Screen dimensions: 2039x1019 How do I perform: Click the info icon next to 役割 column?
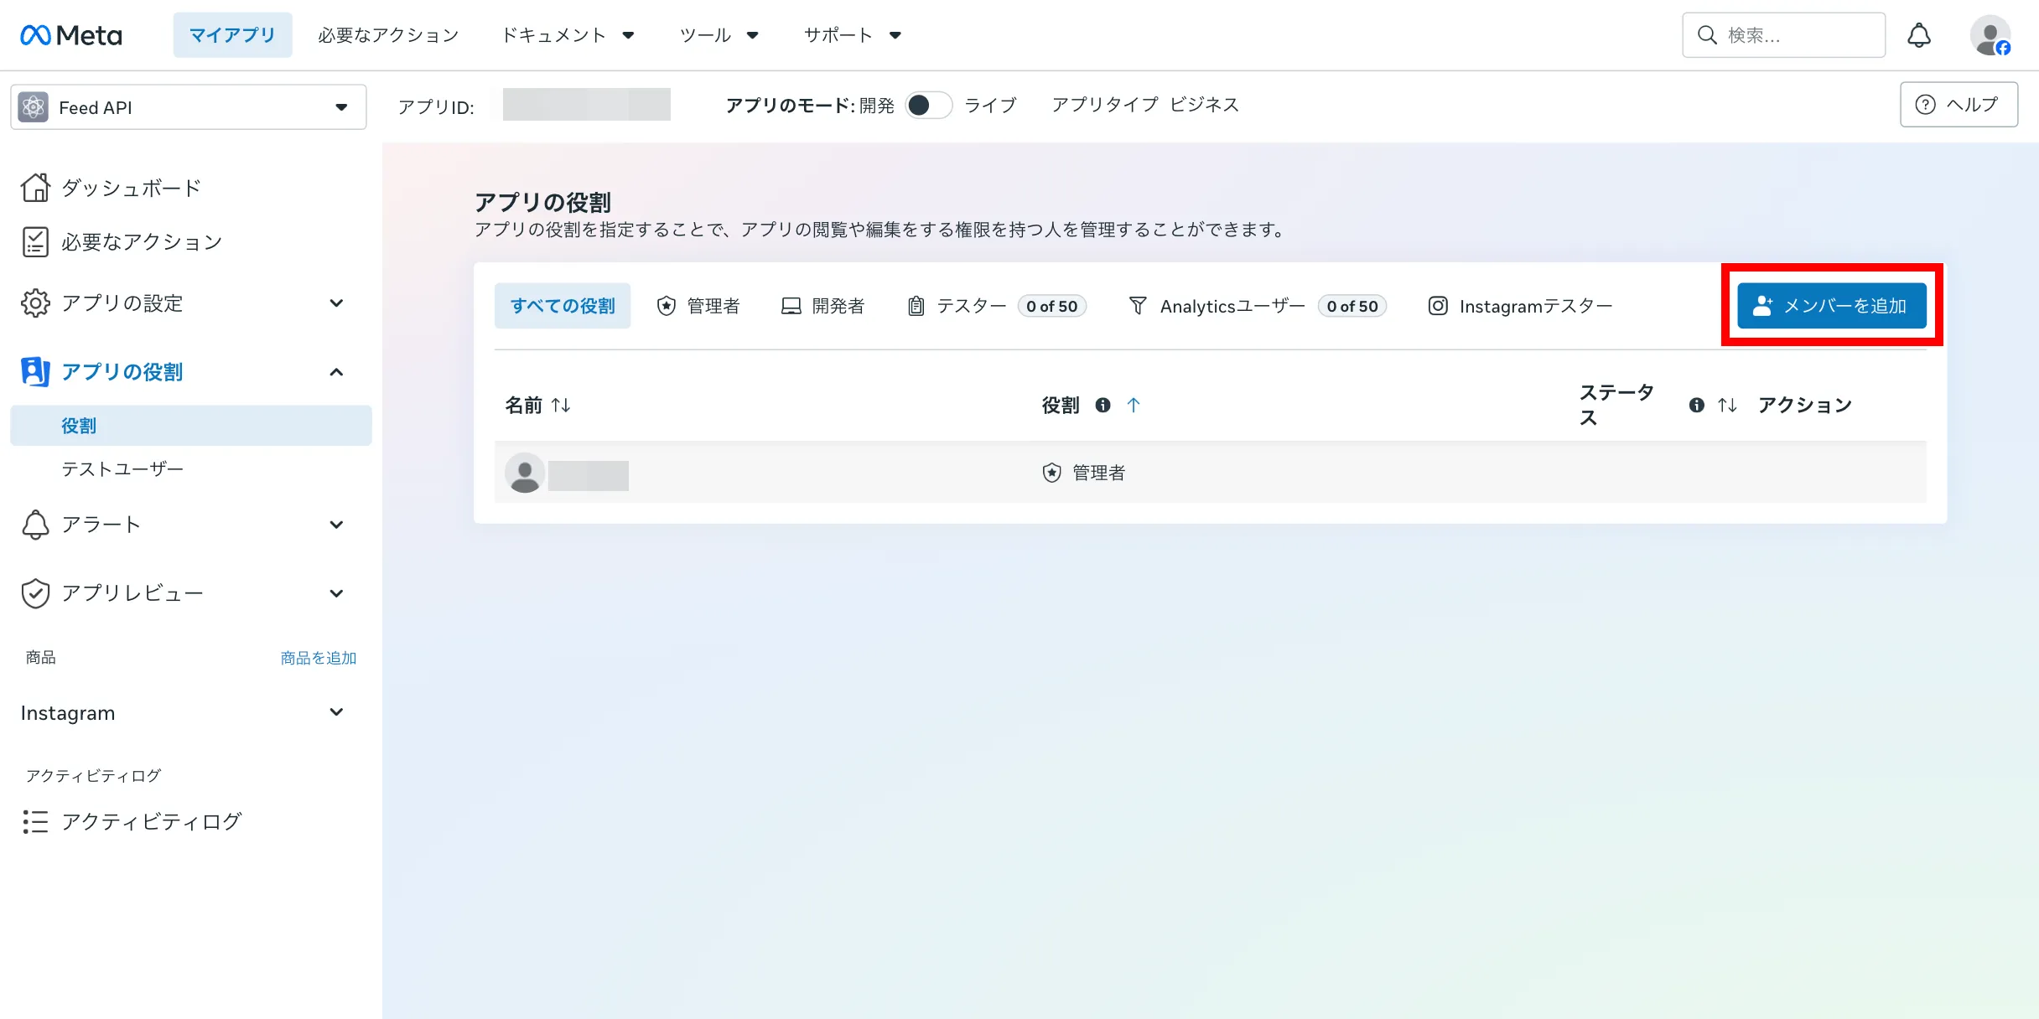(1103, 406)
